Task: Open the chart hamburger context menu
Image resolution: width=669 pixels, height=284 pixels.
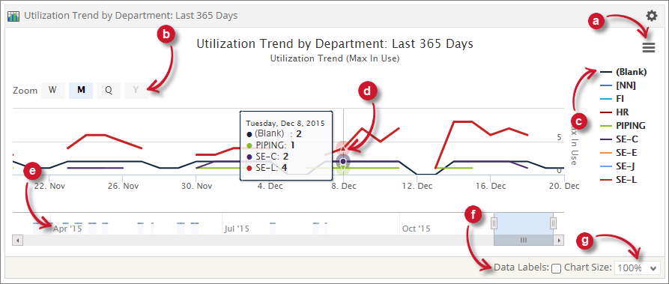Action: (649, 47)
